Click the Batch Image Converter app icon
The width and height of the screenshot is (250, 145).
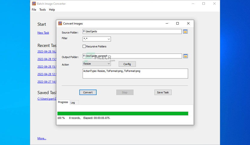34,4
